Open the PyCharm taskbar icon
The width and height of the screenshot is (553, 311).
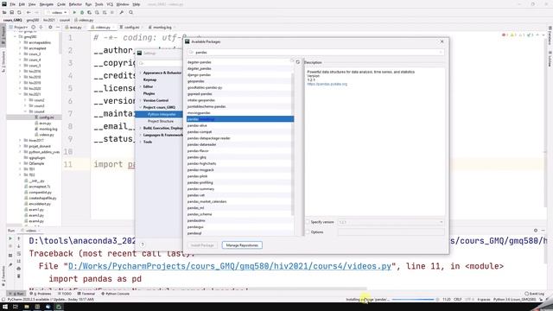pos(59,307)
